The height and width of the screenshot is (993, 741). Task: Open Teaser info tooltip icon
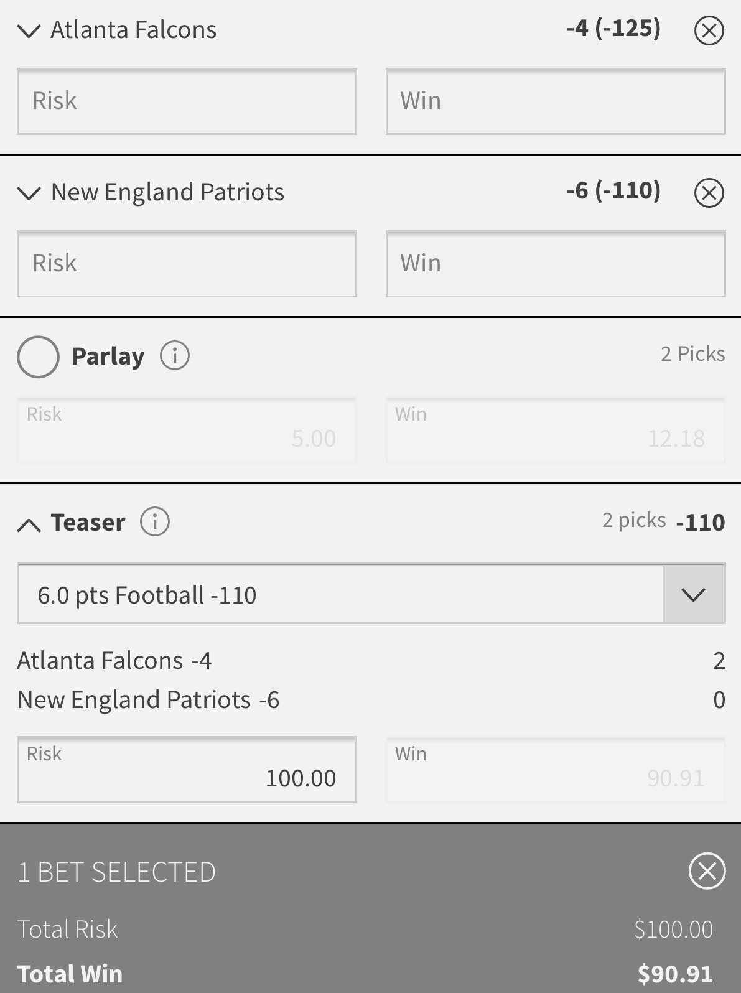(155, 521)
